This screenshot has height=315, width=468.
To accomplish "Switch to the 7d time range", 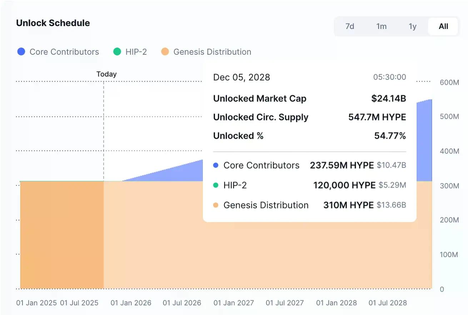I will [x=350, y=26].
